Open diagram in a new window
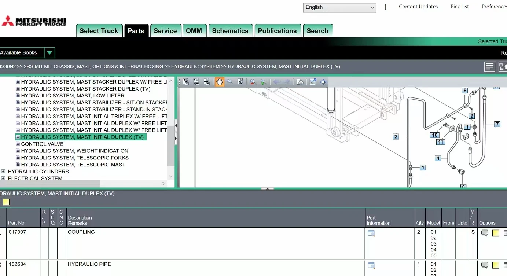 (313, 82)
